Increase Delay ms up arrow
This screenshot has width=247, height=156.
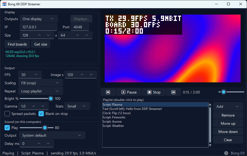pos(39,144)
